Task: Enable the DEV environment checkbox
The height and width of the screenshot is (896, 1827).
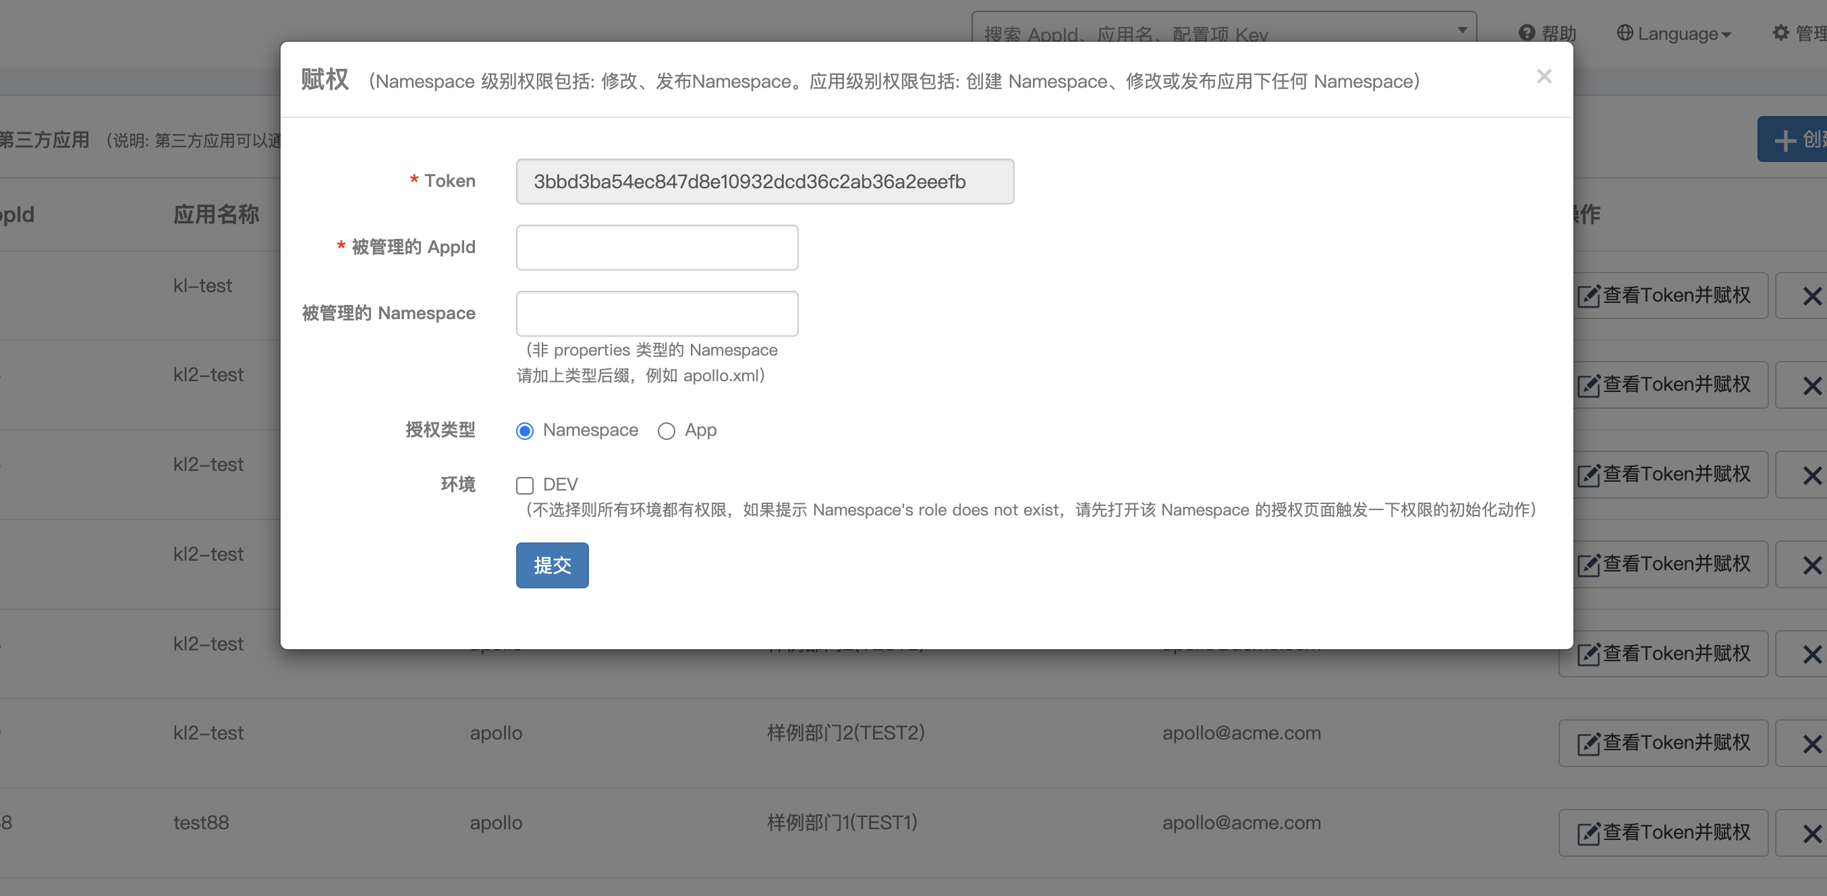Action: tap(525, 485)
